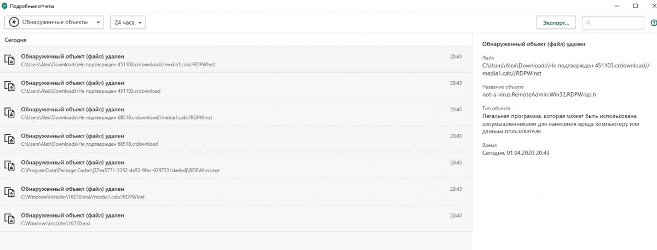Screen dimensions: 657x250
Task: Click the file icon of the 16270.msi entry
Action: tap(9, 219)
